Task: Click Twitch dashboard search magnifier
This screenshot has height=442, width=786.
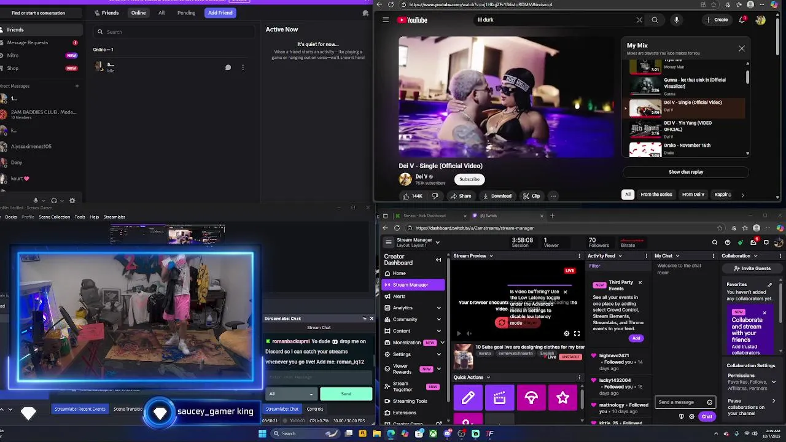Action: point(715,242)
